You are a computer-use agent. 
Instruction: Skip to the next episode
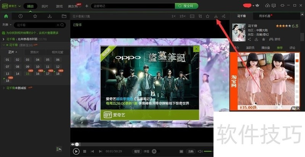tap(100, 151)
